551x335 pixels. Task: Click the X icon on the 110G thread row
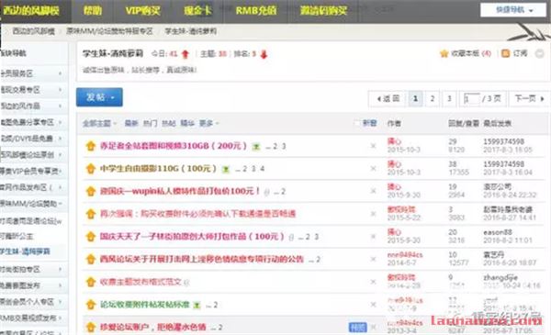pyautogui.click(x=373, y=169)
